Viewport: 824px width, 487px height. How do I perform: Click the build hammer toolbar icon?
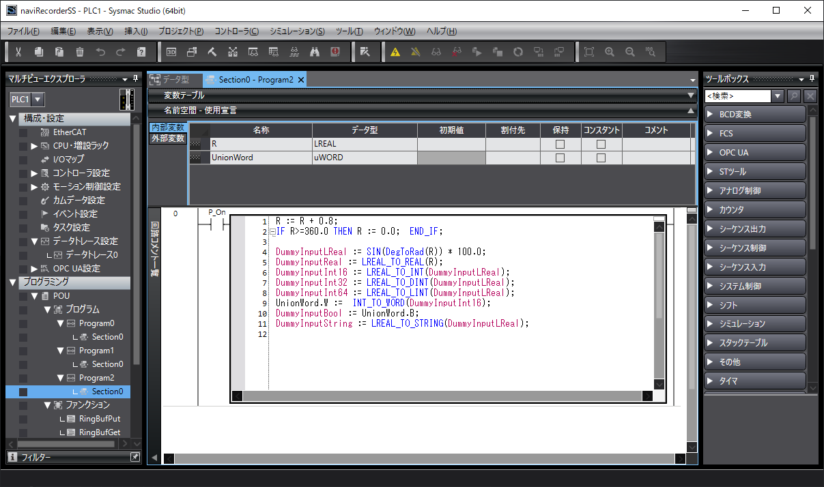[x=212, y=52]
